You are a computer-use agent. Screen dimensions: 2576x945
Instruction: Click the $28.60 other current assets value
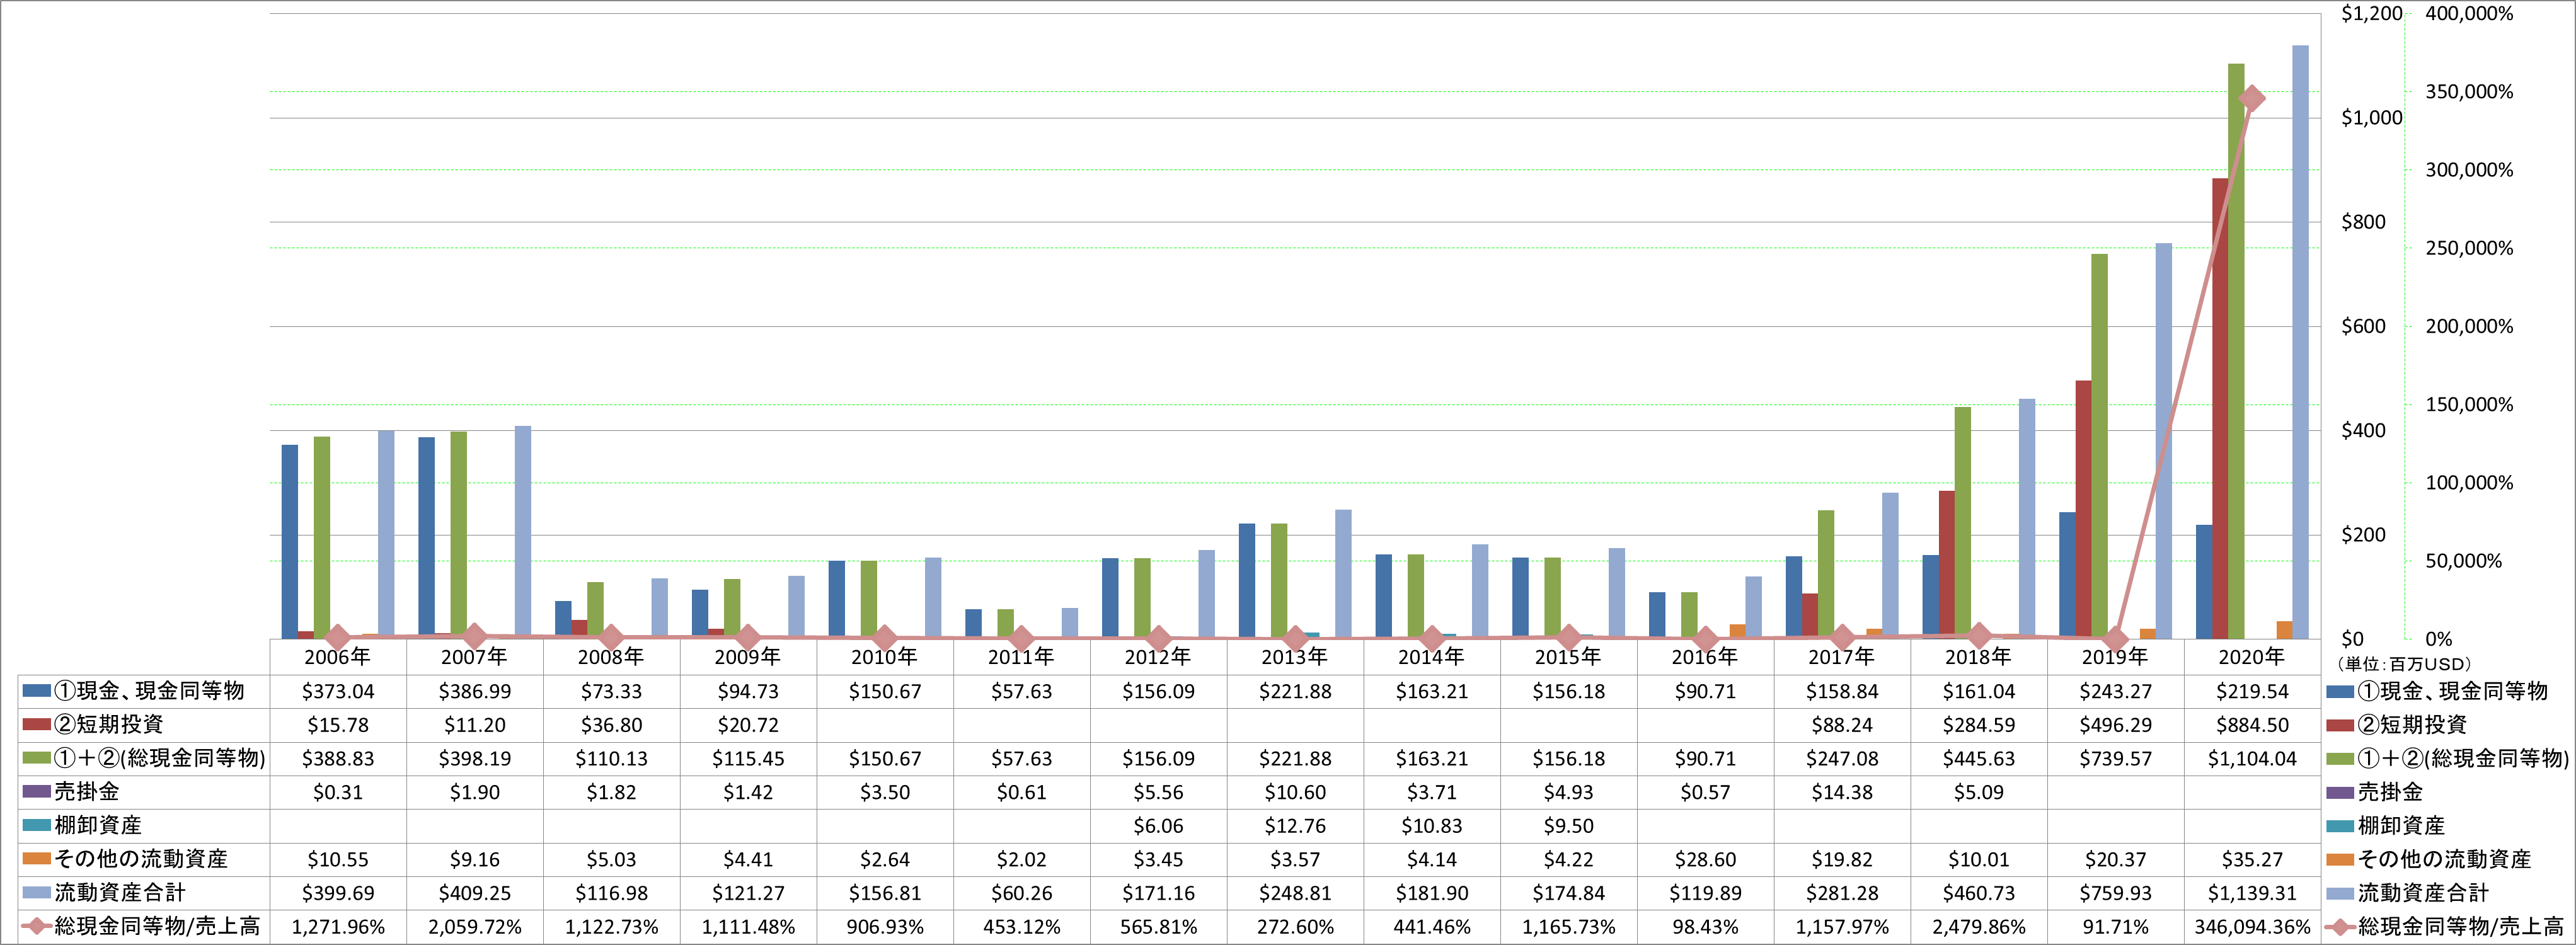coord(1705,860)
